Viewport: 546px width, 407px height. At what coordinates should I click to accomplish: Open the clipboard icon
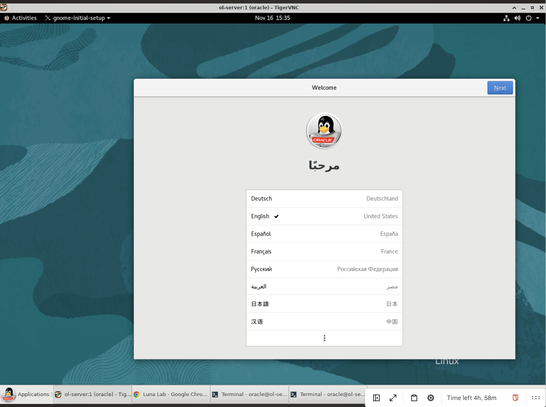point(414,398)
